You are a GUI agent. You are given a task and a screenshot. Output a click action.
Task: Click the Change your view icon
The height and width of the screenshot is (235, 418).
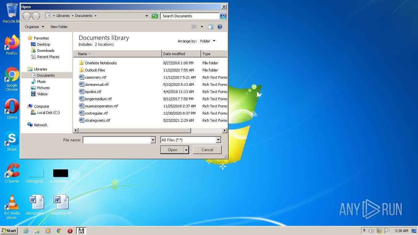pyautogui.click(x=194, y=27)
